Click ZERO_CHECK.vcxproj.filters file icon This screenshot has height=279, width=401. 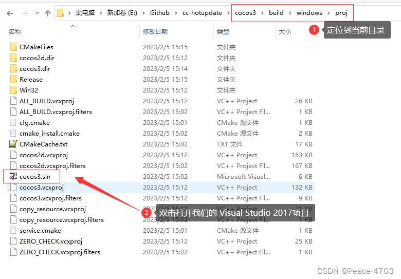click(x=13, y=252)
